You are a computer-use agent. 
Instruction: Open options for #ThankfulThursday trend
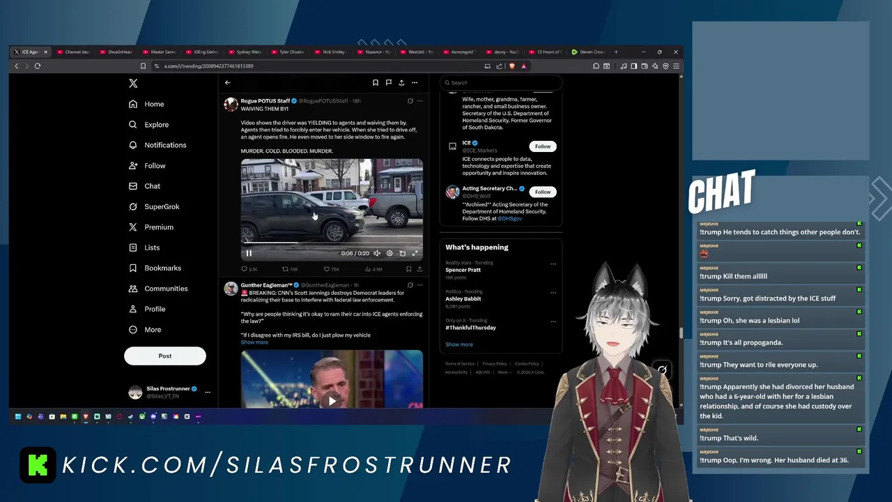tap(553, 322)
